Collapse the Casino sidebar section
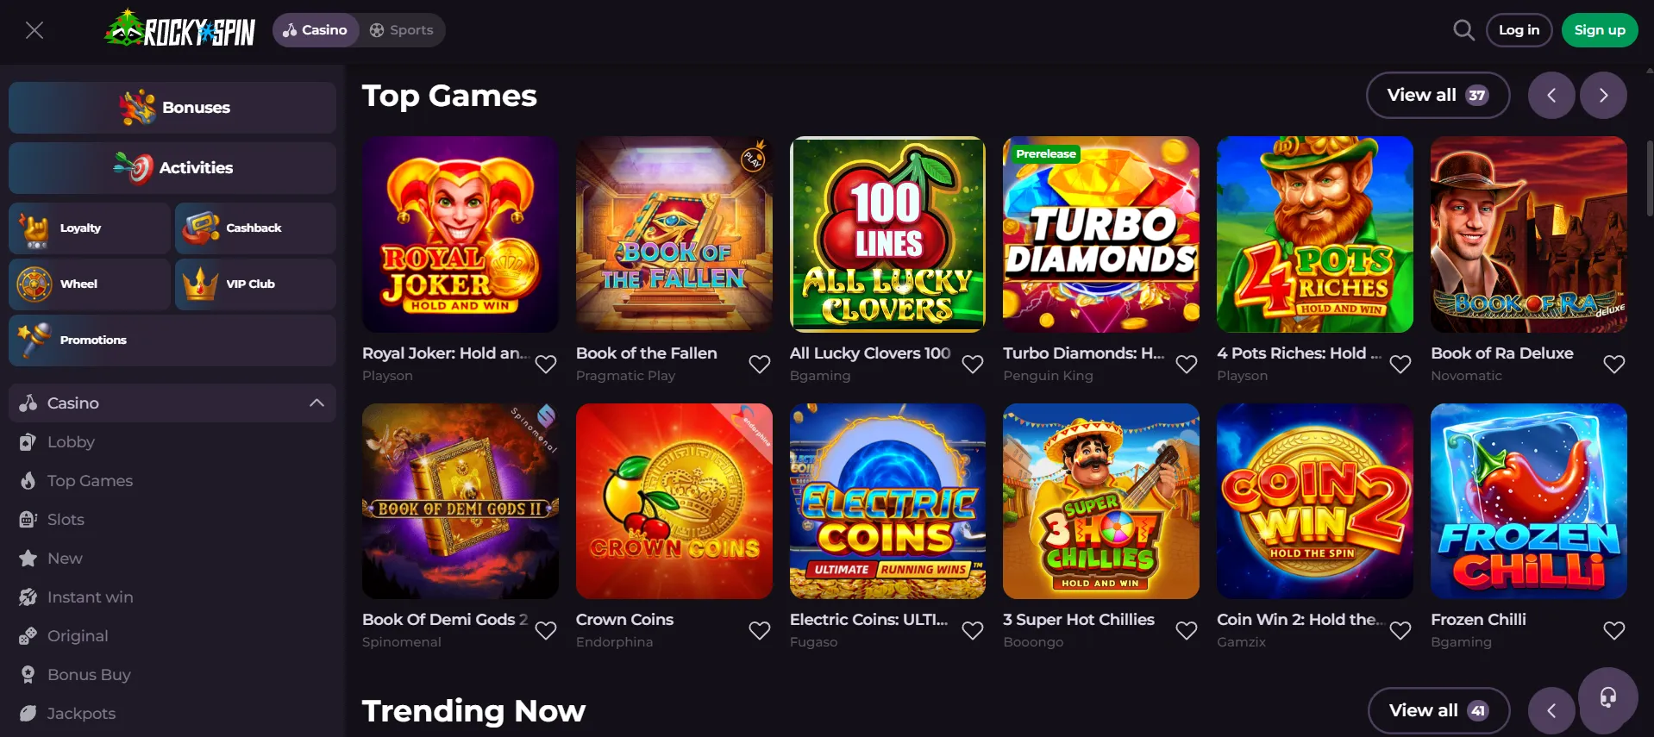This screenshot has height=737, width=1654. tap(316, 403)
